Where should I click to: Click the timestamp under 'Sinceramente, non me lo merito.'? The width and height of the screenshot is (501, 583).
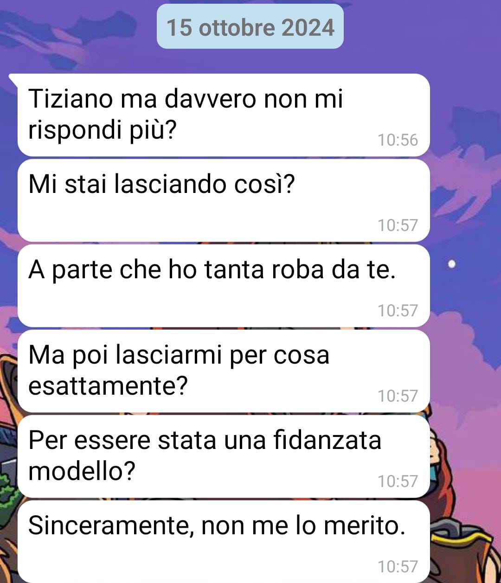398,567
